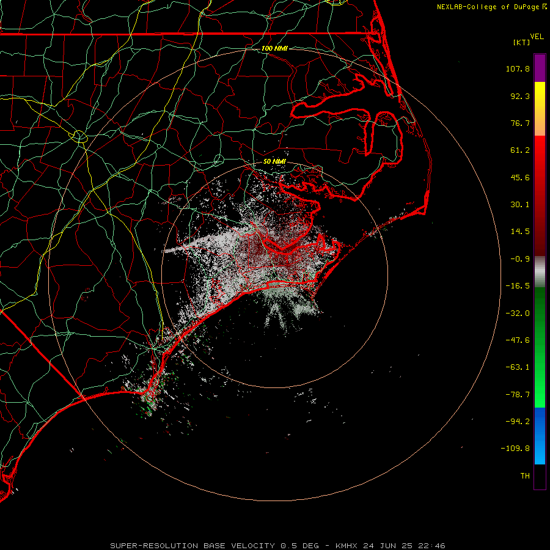Click the TH legend label

pos(525,475)
